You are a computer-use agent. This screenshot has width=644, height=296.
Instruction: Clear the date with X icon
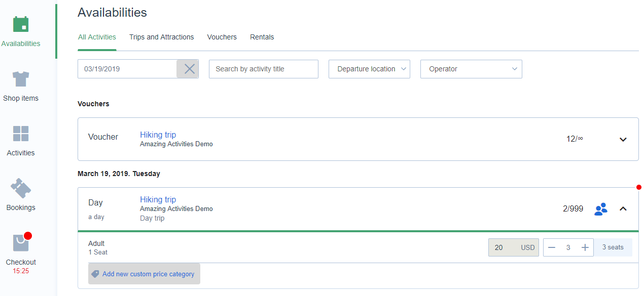tap(189, 69)
